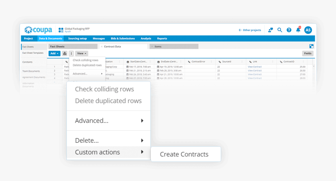
Task: Open the project grid icon beside Global Packaging RFP
Action: [61, 30]
